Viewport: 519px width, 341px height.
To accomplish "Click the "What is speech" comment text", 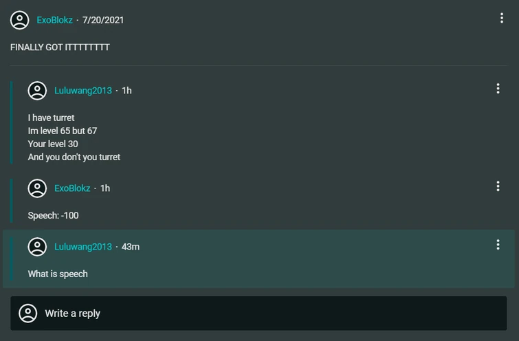I will click(58, 274).
